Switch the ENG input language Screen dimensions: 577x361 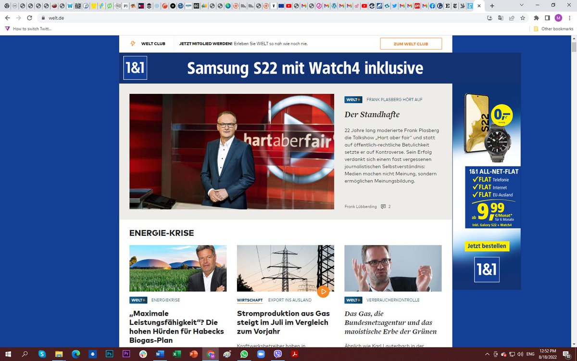pos(531,354)
